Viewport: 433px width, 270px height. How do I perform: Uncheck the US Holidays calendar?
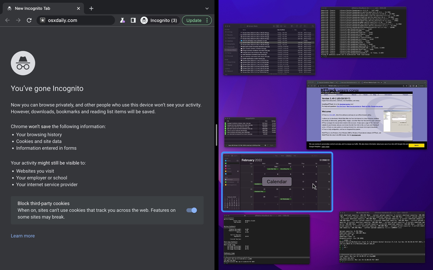pyautogui.click(x=225, y=182)
